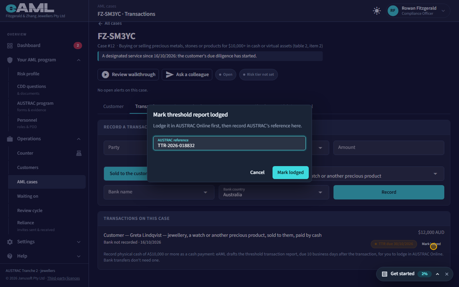Open the Bank name dropdown
This screenshot has width=459, height=287.
pos(159,192)
